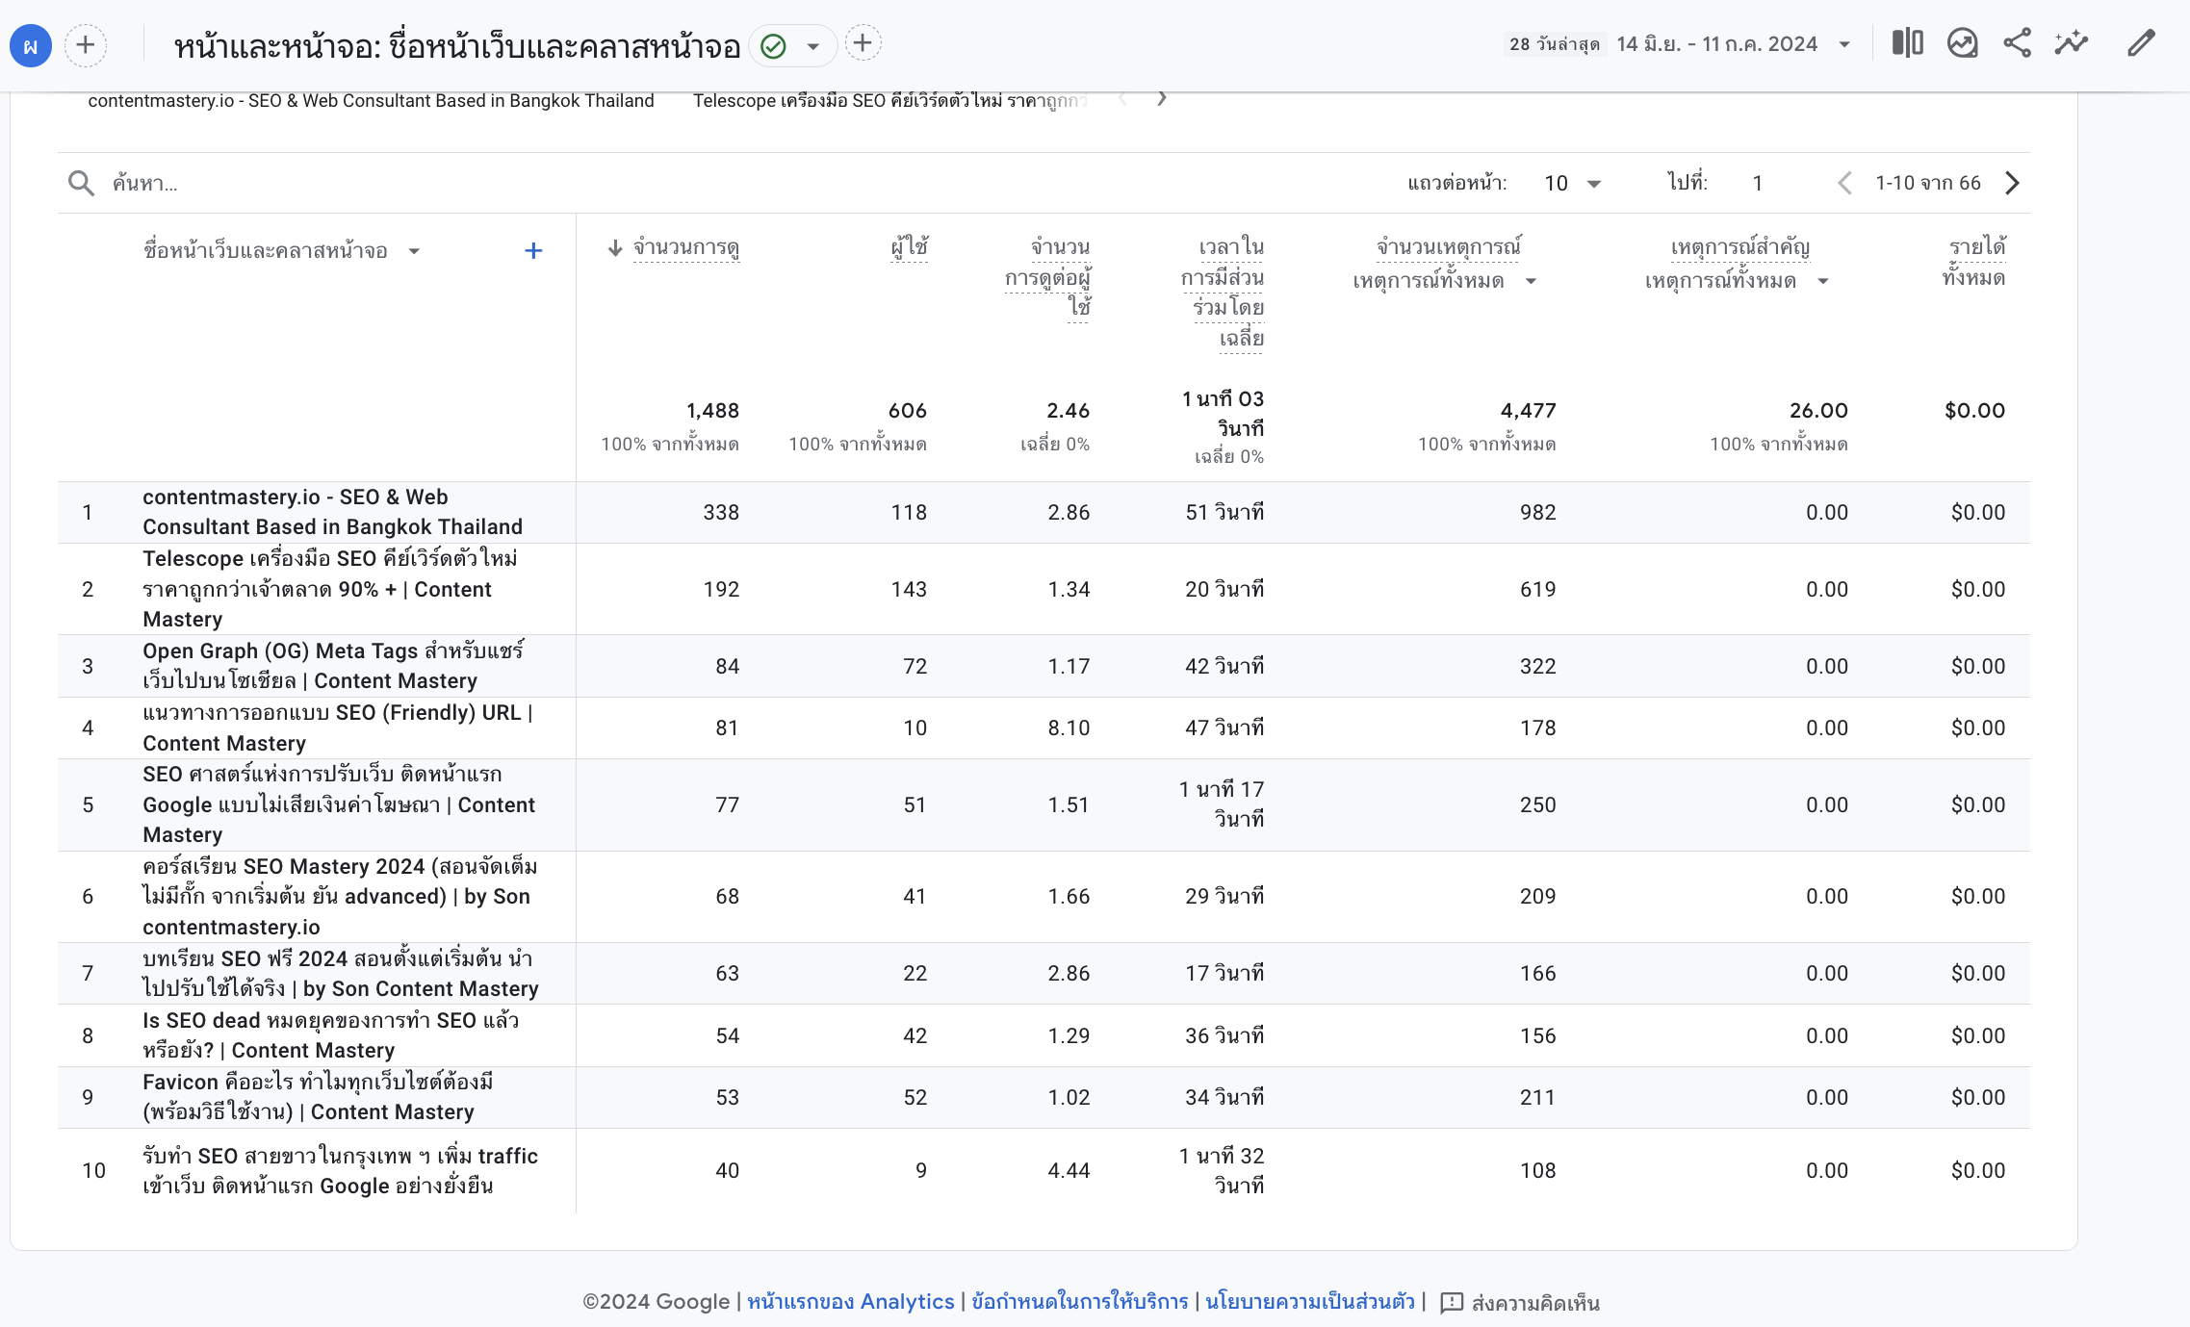Viewport: 2190px width, 1327px height.
Task: Click row 6 คอร์สเรียน SEO Mastery 2024
Action: [340, 896]
